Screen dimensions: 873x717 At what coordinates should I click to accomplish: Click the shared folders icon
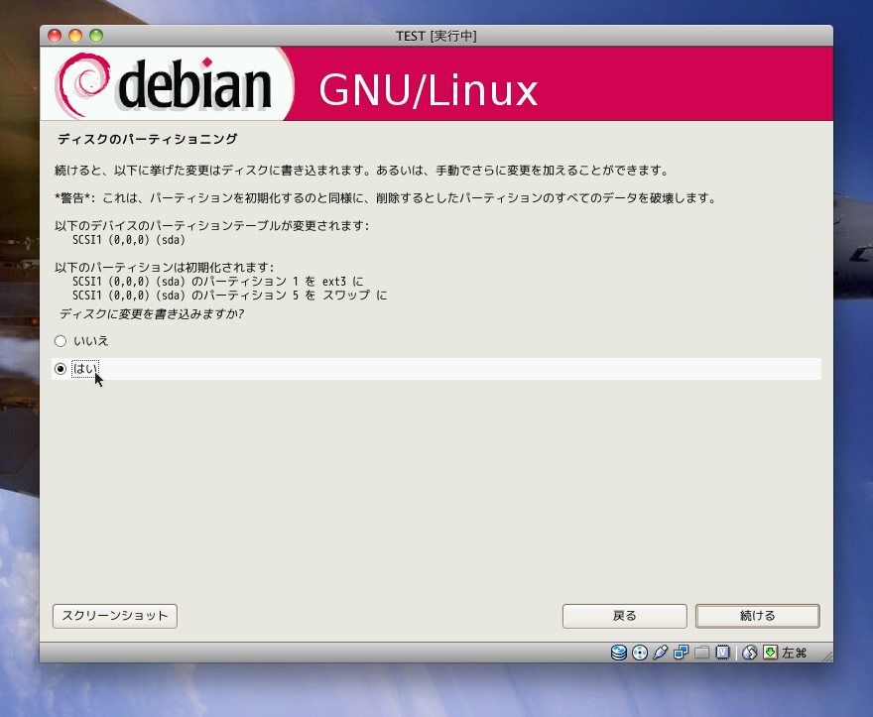point(701,653)
